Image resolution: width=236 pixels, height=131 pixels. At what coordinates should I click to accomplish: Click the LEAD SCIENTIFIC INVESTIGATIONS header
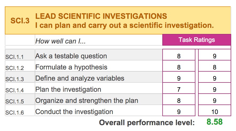[101, 16]
